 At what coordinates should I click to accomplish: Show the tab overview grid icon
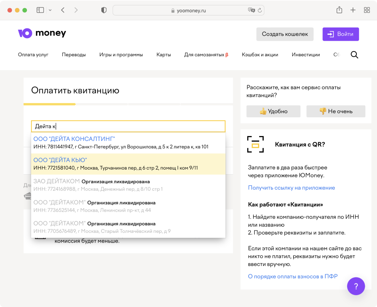pos(367,10)
